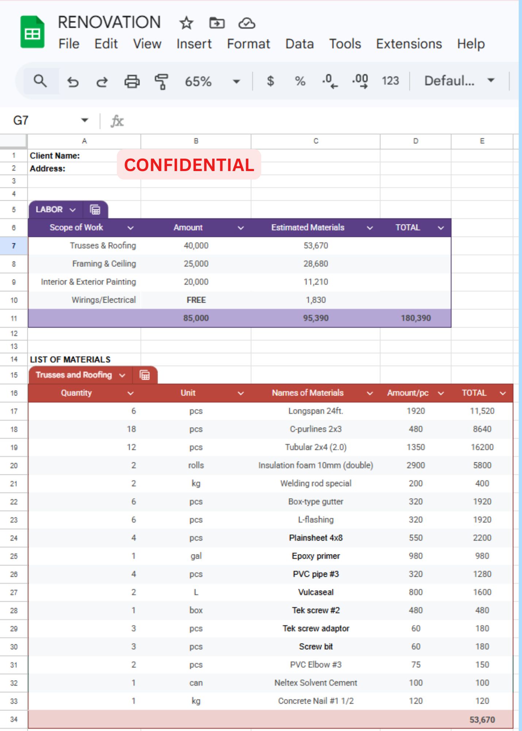The height and width of the screenshot is (731, 522).
Task: Select row 7 header
Action: (14, 246)
